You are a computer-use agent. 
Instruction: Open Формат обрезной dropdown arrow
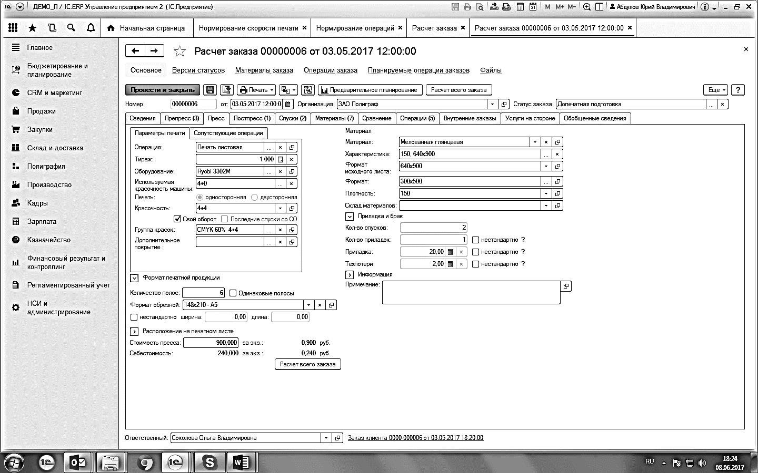[309, 305]
